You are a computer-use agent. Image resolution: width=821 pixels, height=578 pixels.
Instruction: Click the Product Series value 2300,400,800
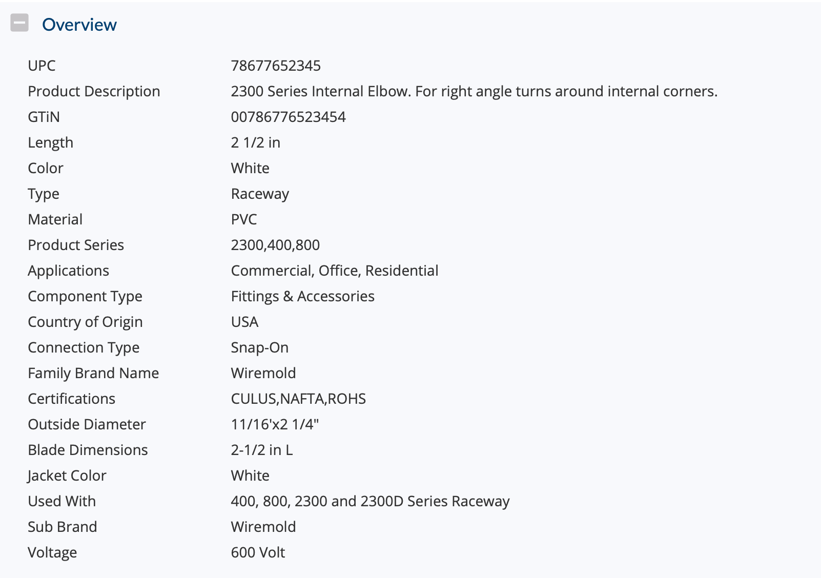[x=275, y=245]
